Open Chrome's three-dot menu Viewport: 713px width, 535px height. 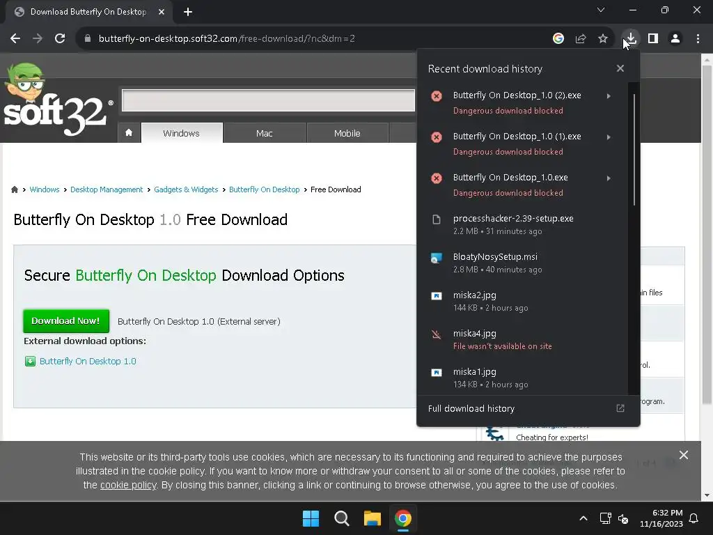(698, 39)
